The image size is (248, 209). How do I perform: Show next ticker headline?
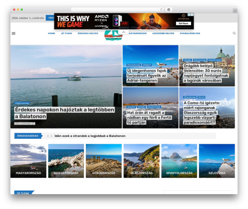pos(52,136)
